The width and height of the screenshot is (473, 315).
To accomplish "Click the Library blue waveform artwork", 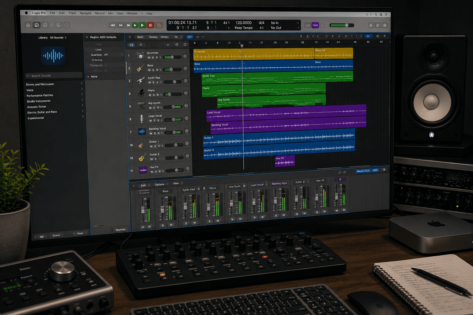I will click(x=53, y=56).
